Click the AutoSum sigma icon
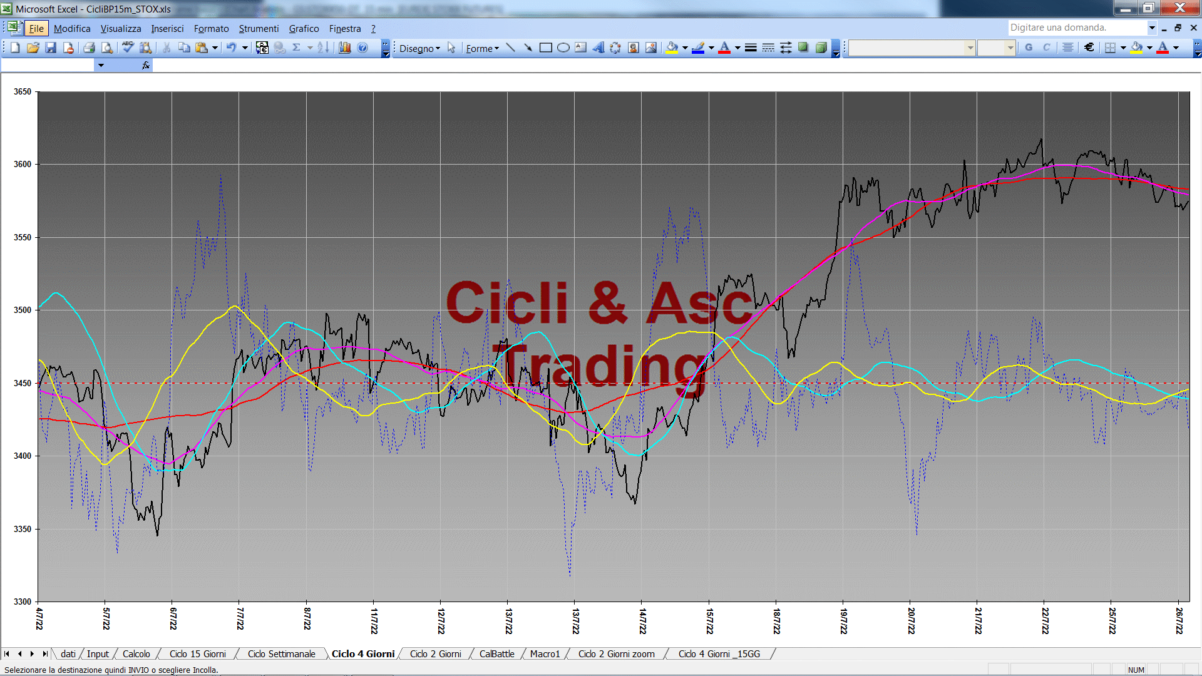1202x676 pixels. (297, 48)
